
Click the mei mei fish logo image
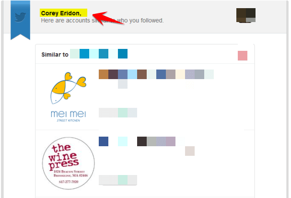pos(68,88)
